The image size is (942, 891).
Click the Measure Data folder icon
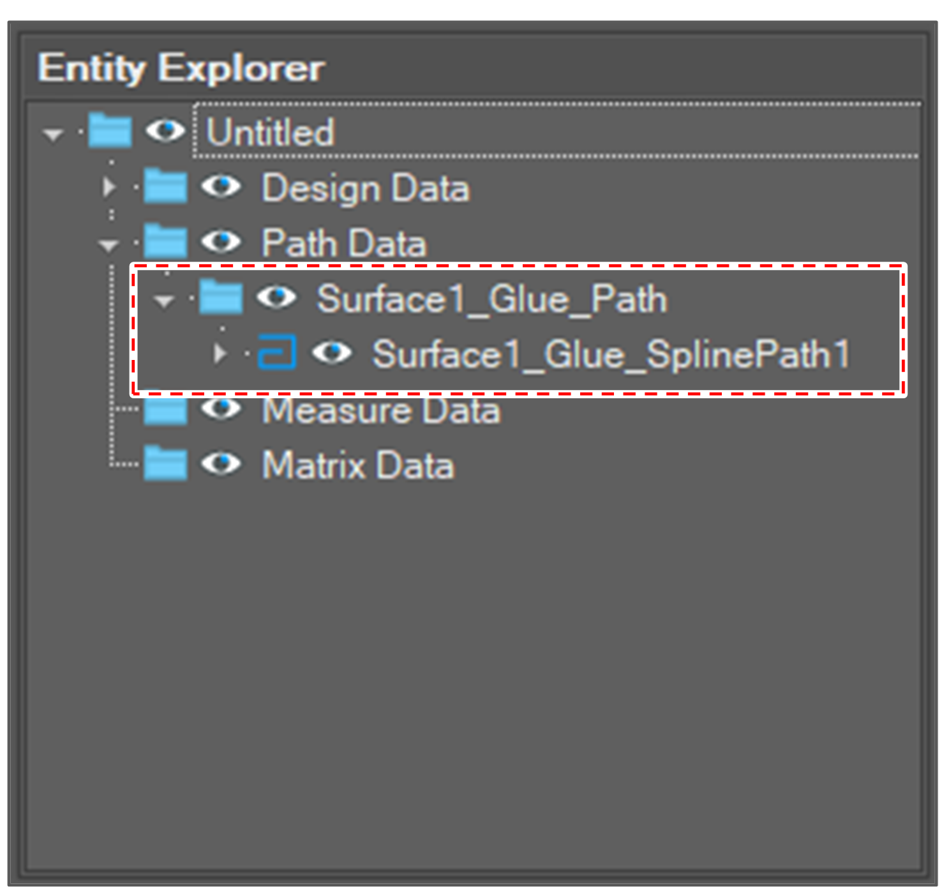pos(165,411)
